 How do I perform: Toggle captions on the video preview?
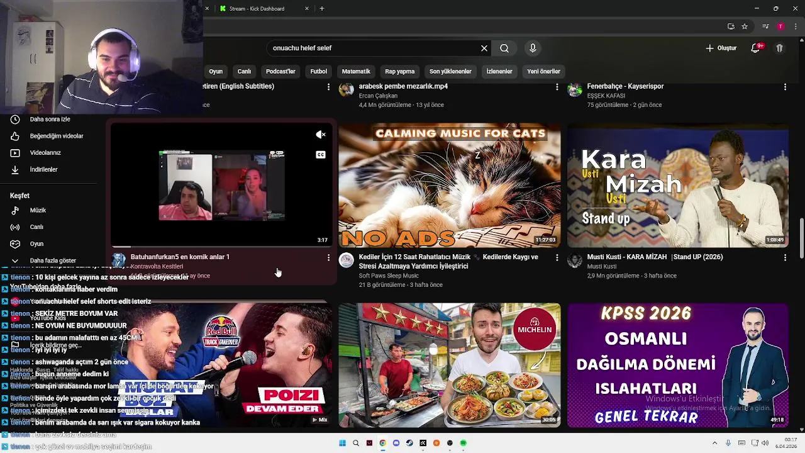pos(321,155)
